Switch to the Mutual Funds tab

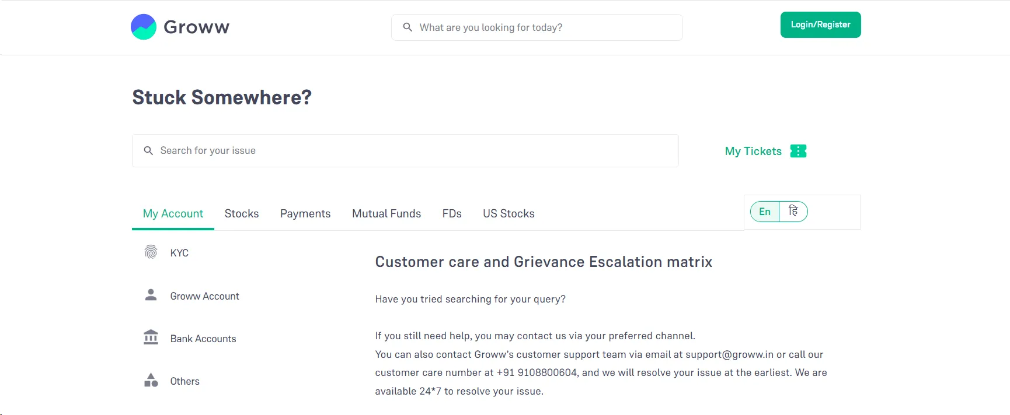386,214
